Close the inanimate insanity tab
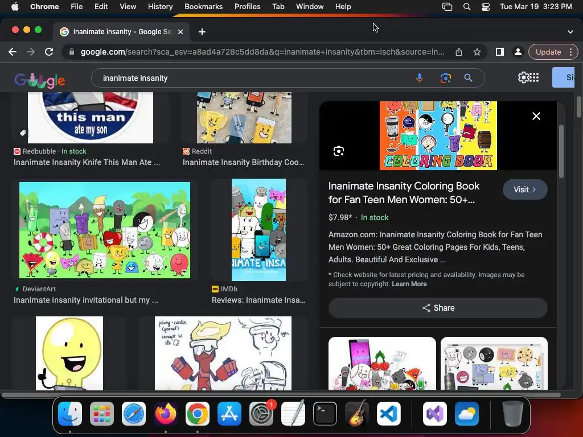Viewport: 583px width, 437px height. (x=180, y=32)
